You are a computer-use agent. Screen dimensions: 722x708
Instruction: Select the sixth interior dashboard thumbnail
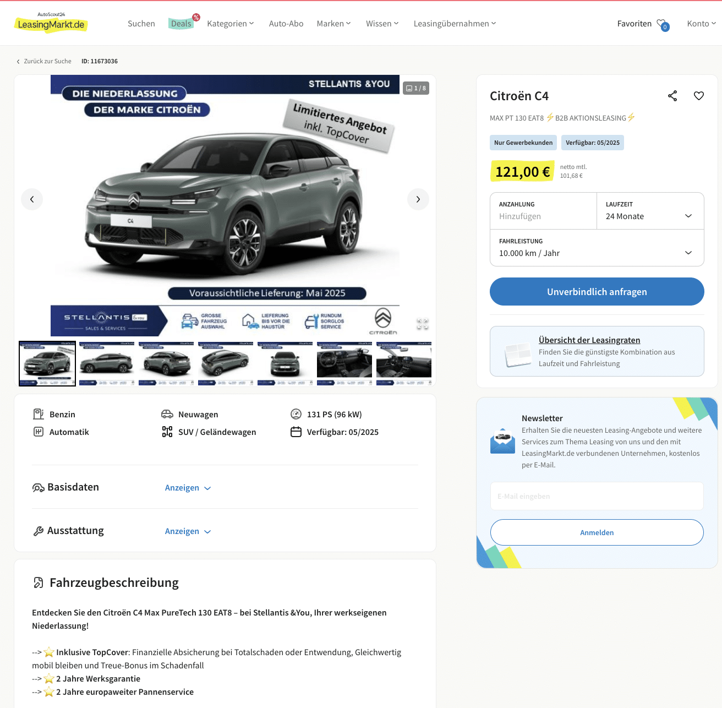[344, 363]
